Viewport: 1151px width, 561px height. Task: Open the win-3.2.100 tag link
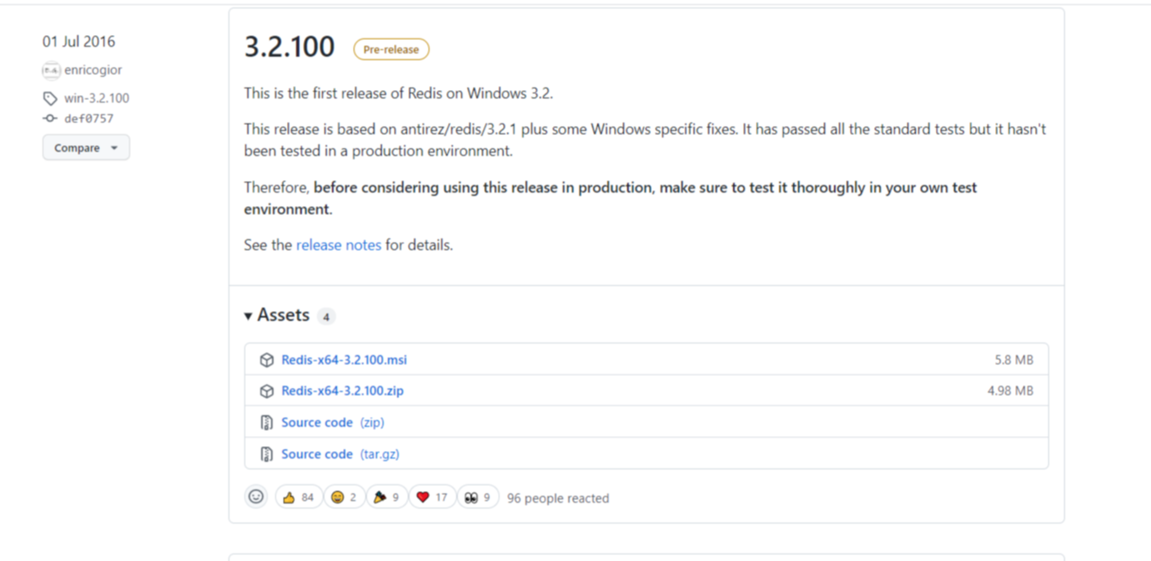point(97,98)
